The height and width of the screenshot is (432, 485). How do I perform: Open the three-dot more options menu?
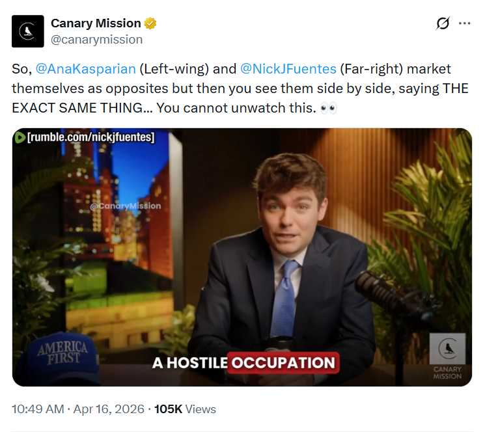(x=465, y=23)
